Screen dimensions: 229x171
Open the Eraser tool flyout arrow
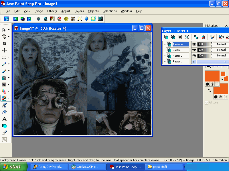[x=9, y=98]
